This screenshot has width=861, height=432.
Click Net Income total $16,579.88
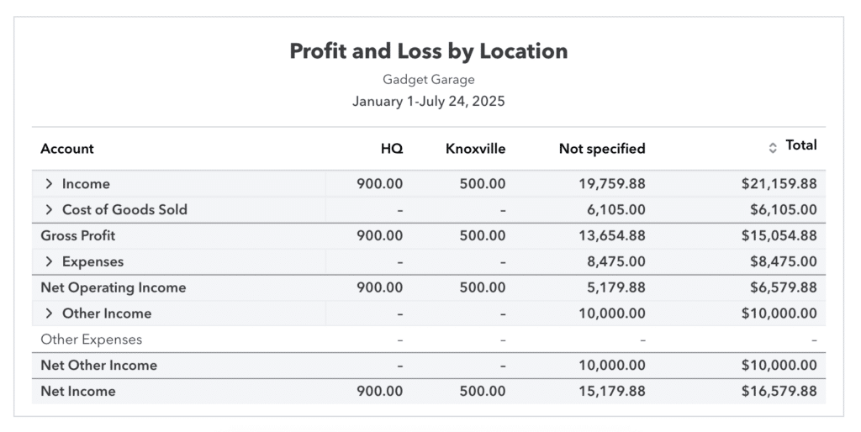(779, 392)
